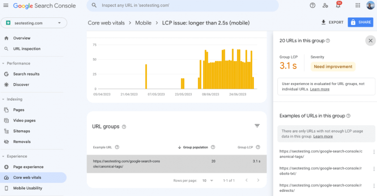Open Learn more link about URL groups
This screenshot has height=196, width=377.
tap(320, 89)
